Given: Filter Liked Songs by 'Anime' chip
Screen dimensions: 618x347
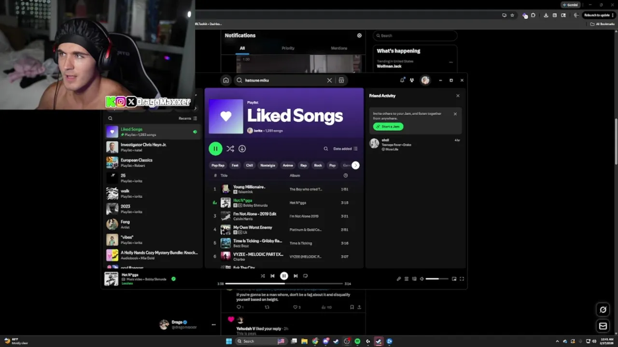Looking at the screenshot, I should click(288, 165).
